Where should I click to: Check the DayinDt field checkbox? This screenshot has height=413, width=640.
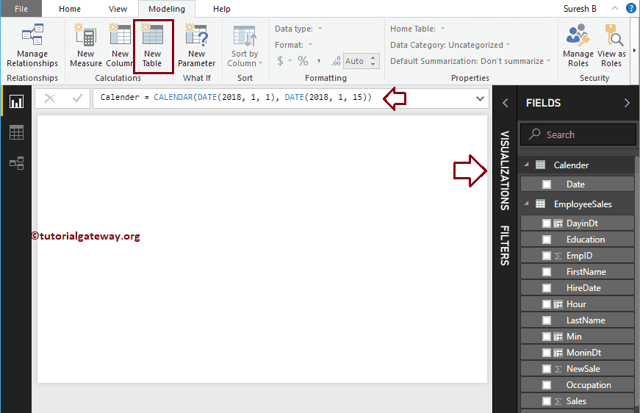tap(547, 223)
